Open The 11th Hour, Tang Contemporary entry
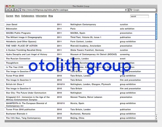 click(x=23, y=118)
